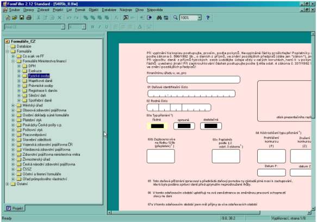The width and height of the screenshot is (317, 222).
Task: Check the 03b 'Zaplaceno více' box
Action: tap(161, 156)
